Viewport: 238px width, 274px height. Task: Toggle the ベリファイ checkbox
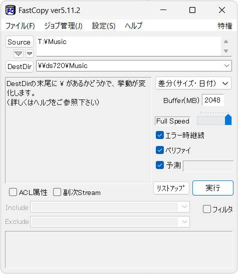point(159,150)
